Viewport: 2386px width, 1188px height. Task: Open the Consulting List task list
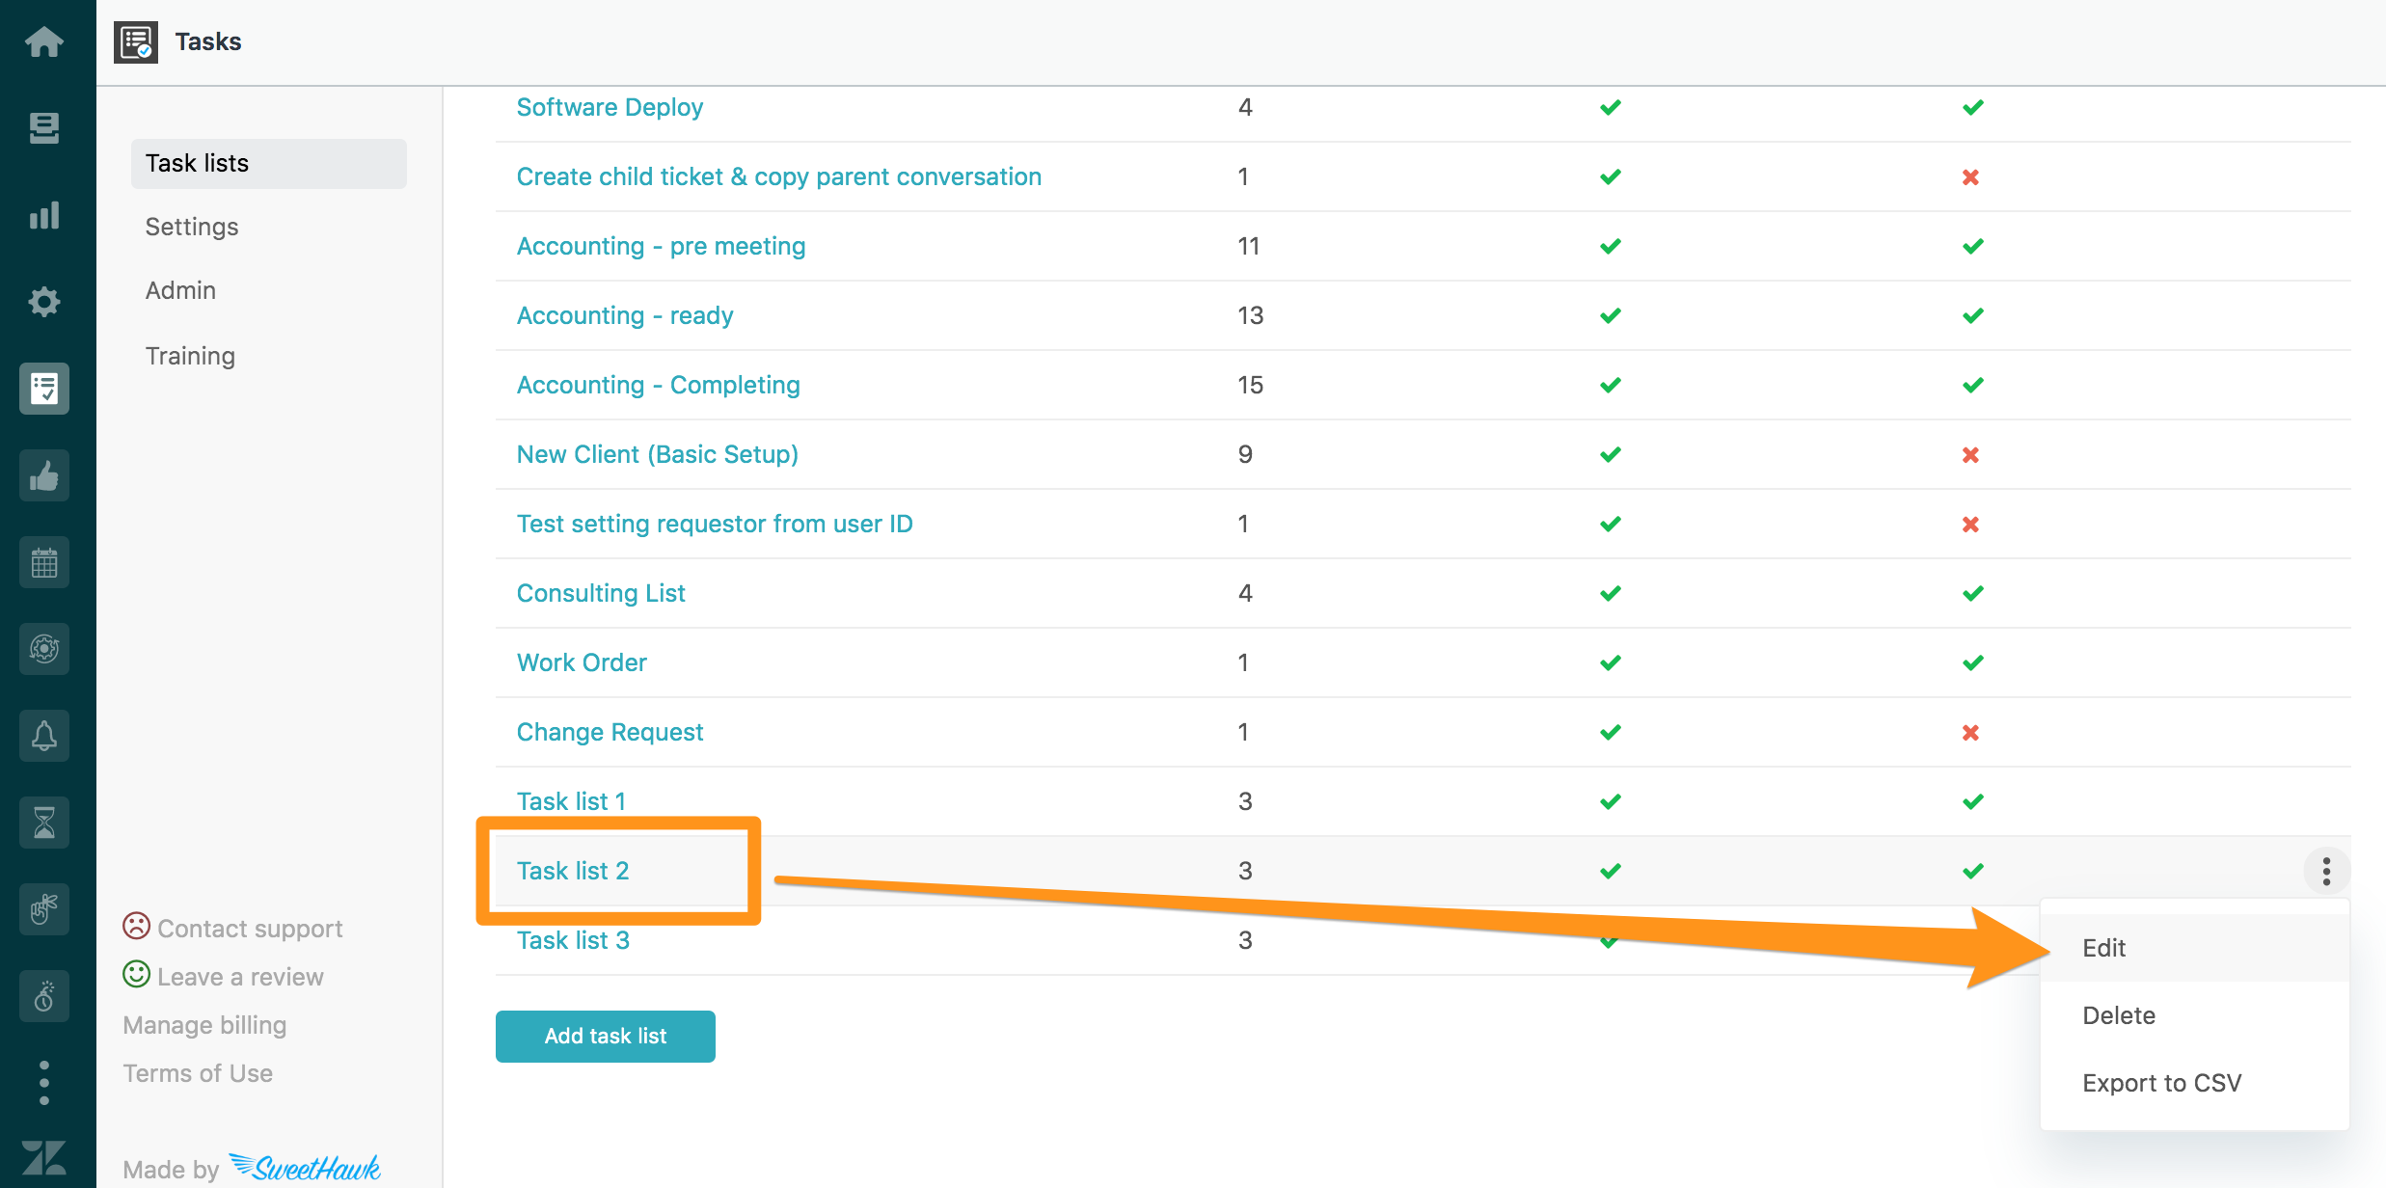(x=601, y=593)
